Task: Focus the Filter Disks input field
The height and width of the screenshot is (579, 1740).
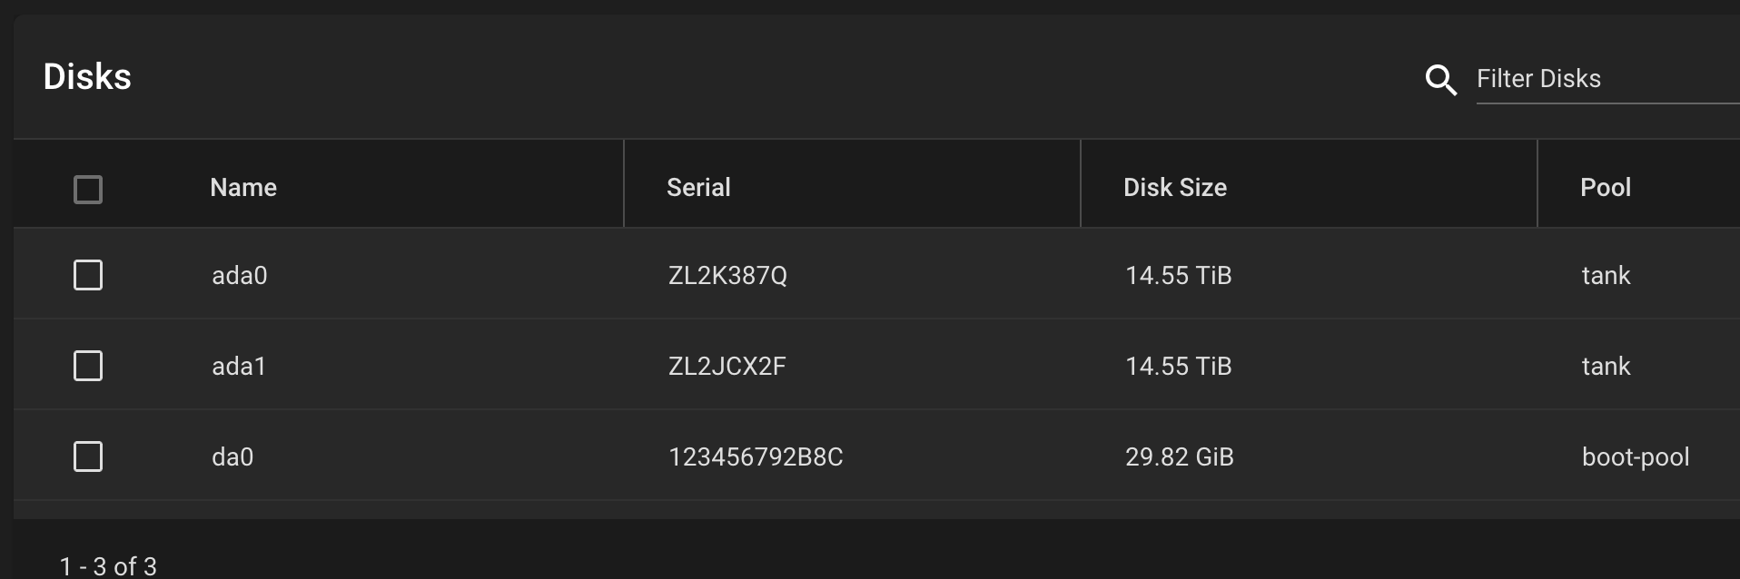Action: 1607,79
